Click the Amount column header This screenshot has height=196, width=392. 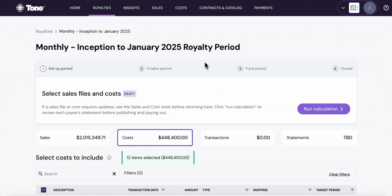(x=191, y=190)
